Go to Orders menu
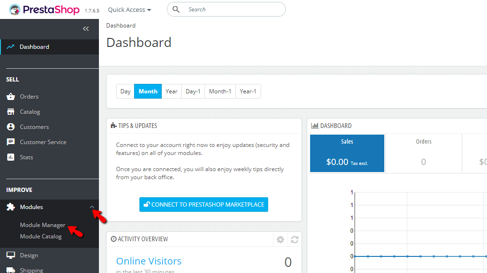 pos(29,97)
